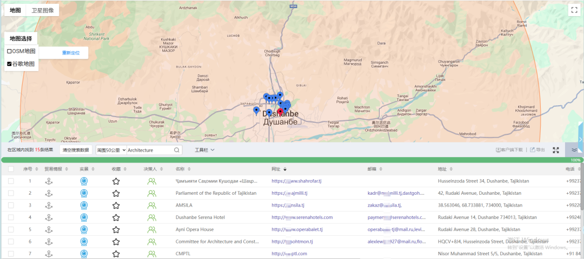This screenshot has width=584, height=259.
Task: Click the table vertical scrollbar
Action: (582, 187)
